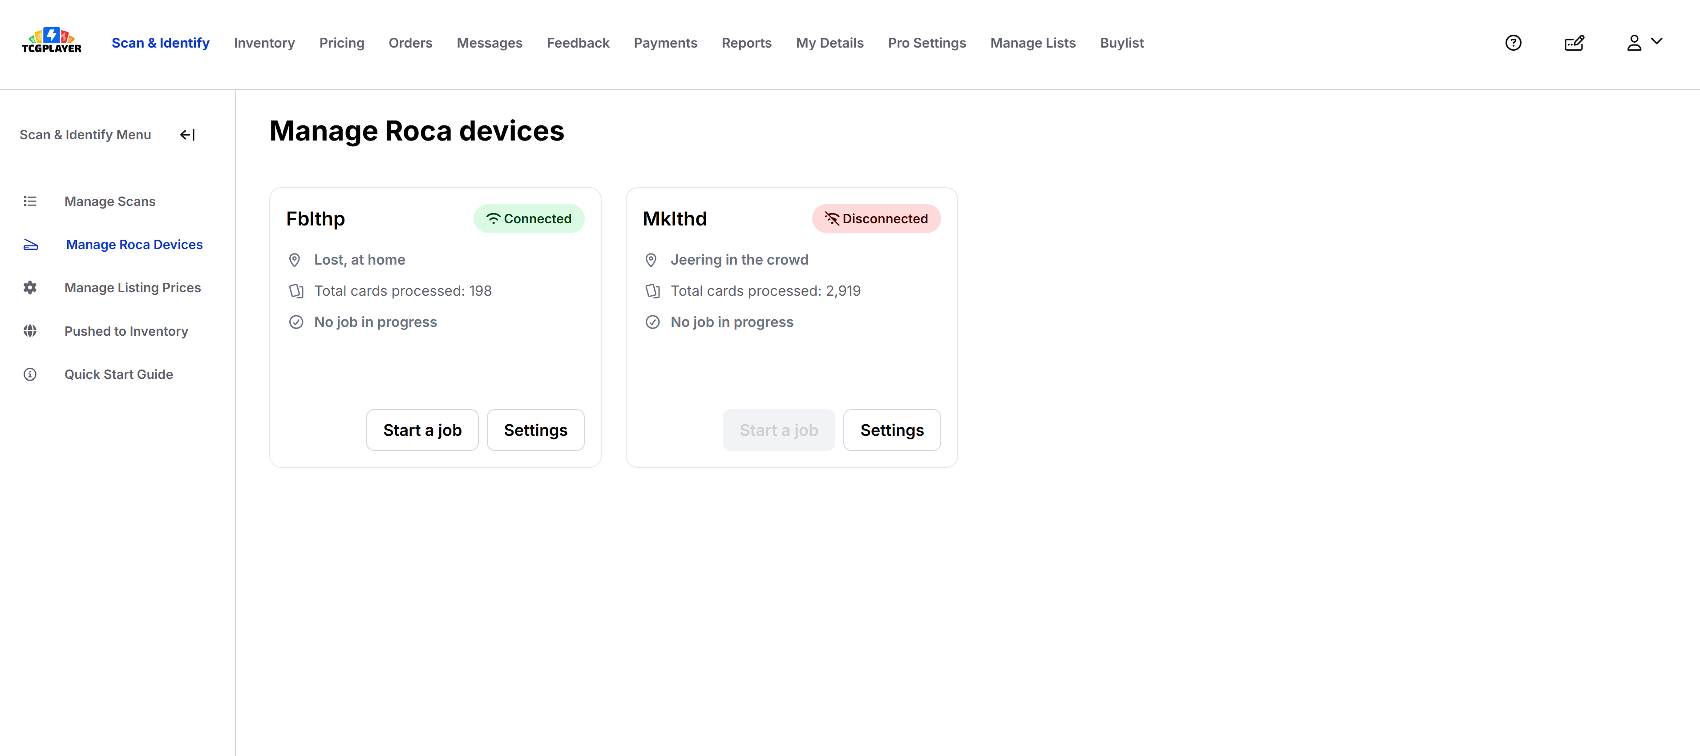The height and width of the screenshot is (756, 1700).
Task: Open Settings for Mklthd device
Action: 891,430
